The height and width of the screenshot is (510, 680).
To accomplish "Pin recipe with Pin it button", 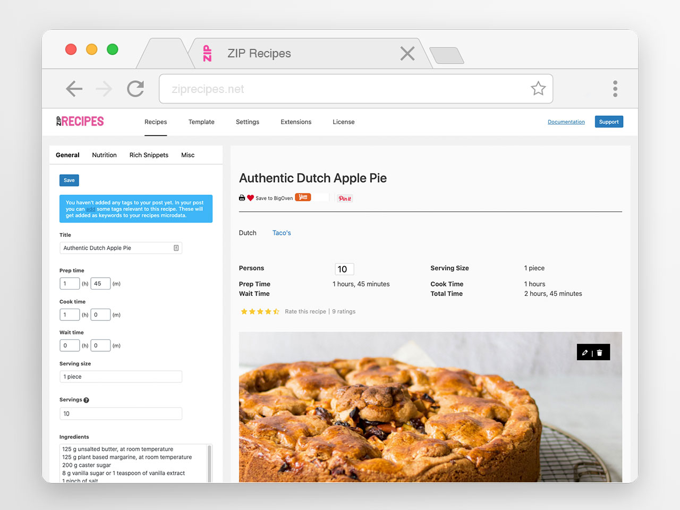I will click(345, 198).
